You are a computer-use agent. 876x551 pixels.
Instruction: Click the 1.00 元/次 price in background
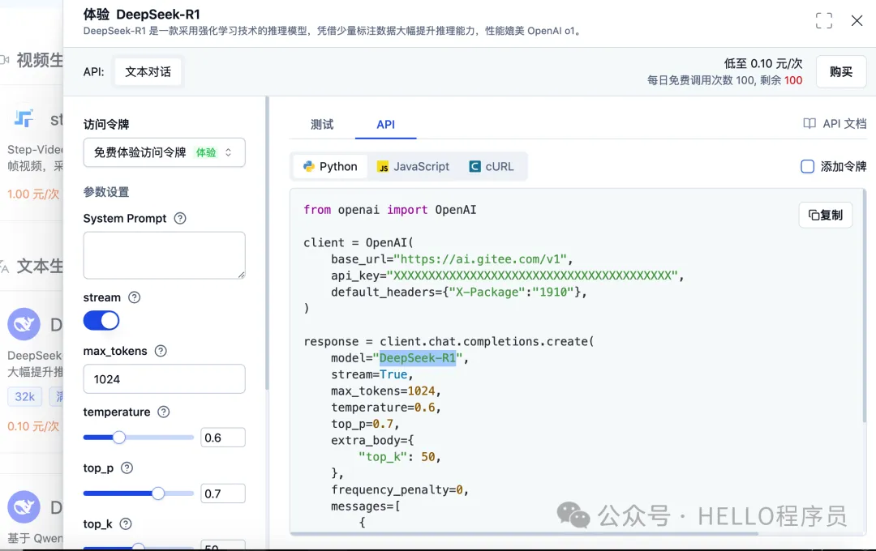click(33, 194)
